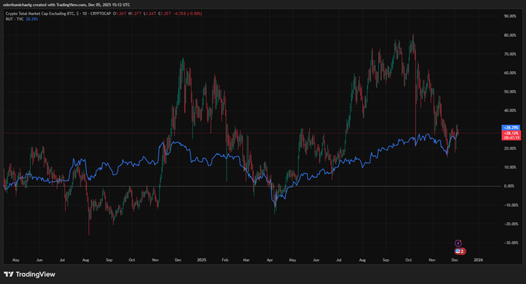Viewport: 526px width, 284px height.
Task: Click the May label at time axis start
Action: click(16, 259)
